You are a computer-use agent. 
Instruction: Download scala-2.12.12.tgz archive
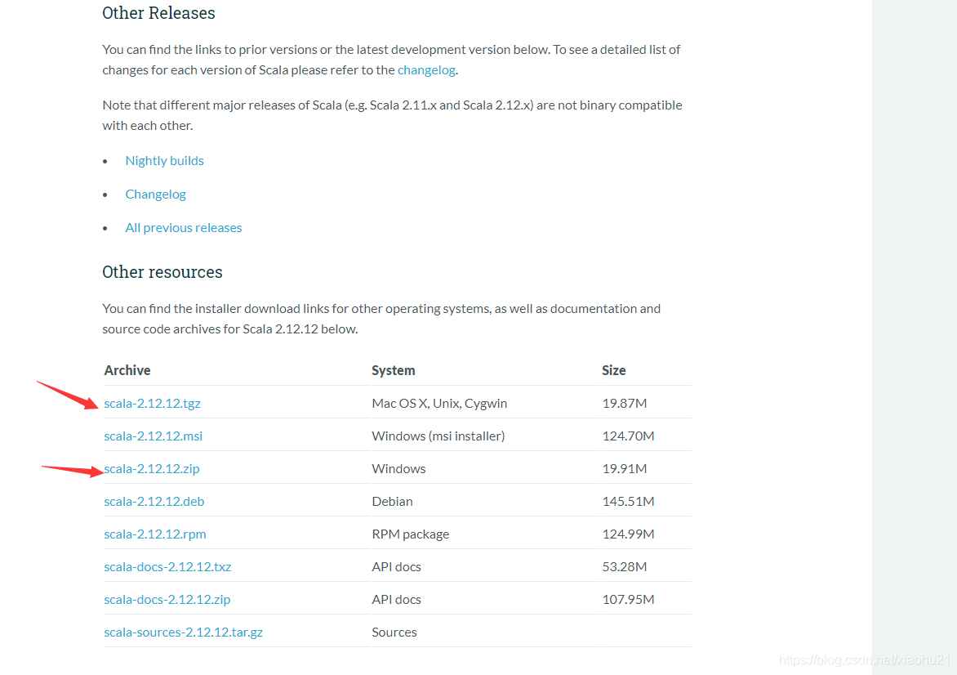[152, 403]
